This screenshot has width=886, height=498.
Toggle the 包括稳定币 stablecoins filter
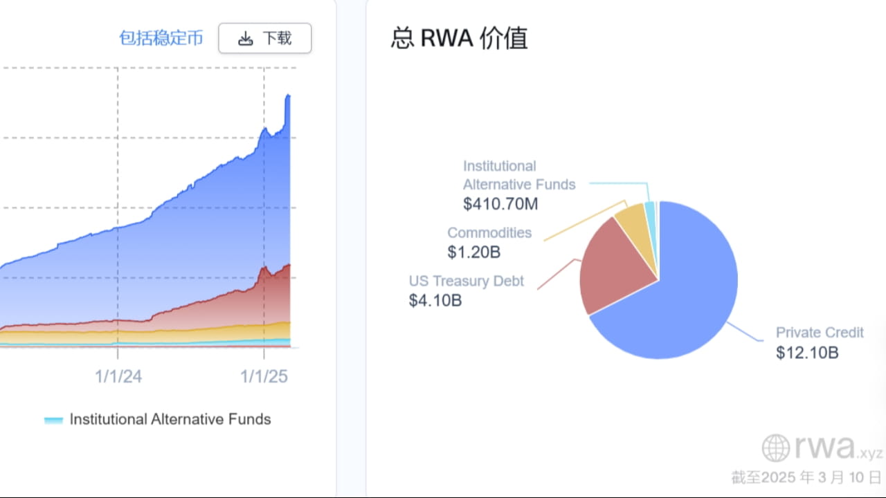pyautogui.click(x=162, y=38)
